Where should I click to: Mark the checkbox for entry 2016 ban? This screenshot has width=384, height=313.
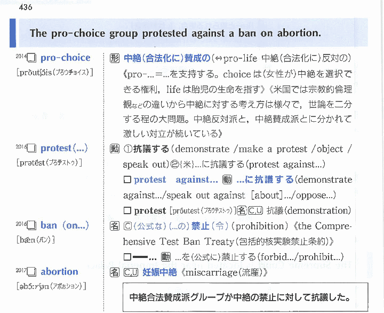pos(31,226)
